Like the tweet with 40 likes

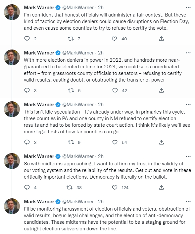click(x=115, y=39)
